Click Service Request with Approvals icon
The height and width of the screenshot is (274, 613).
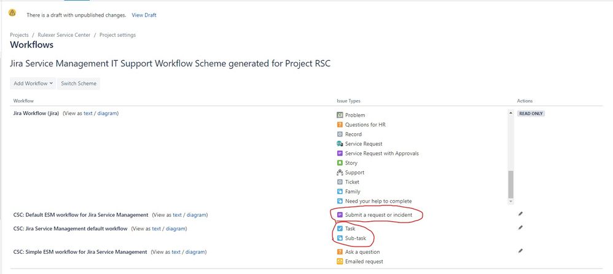tap(340, 153)
